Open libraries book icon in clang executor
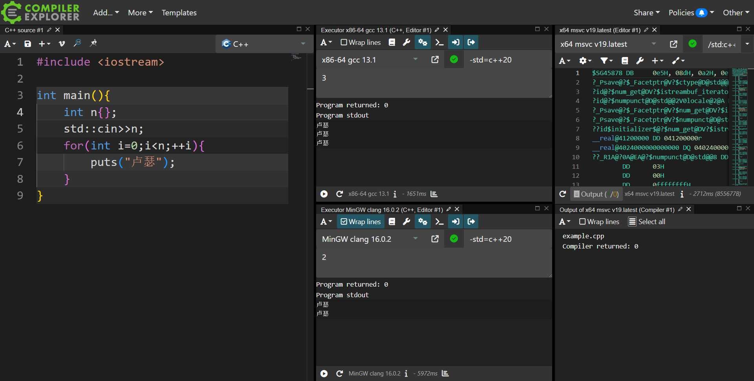Viewport: 754px width, 381px height. (x=392, y=222)
